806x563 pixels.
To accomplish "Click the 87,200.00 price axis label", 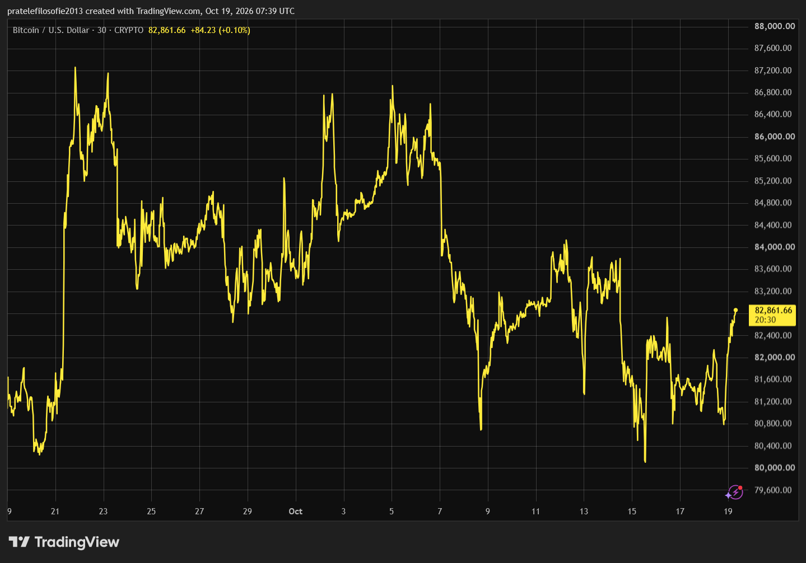I will [x=773, y=71].
